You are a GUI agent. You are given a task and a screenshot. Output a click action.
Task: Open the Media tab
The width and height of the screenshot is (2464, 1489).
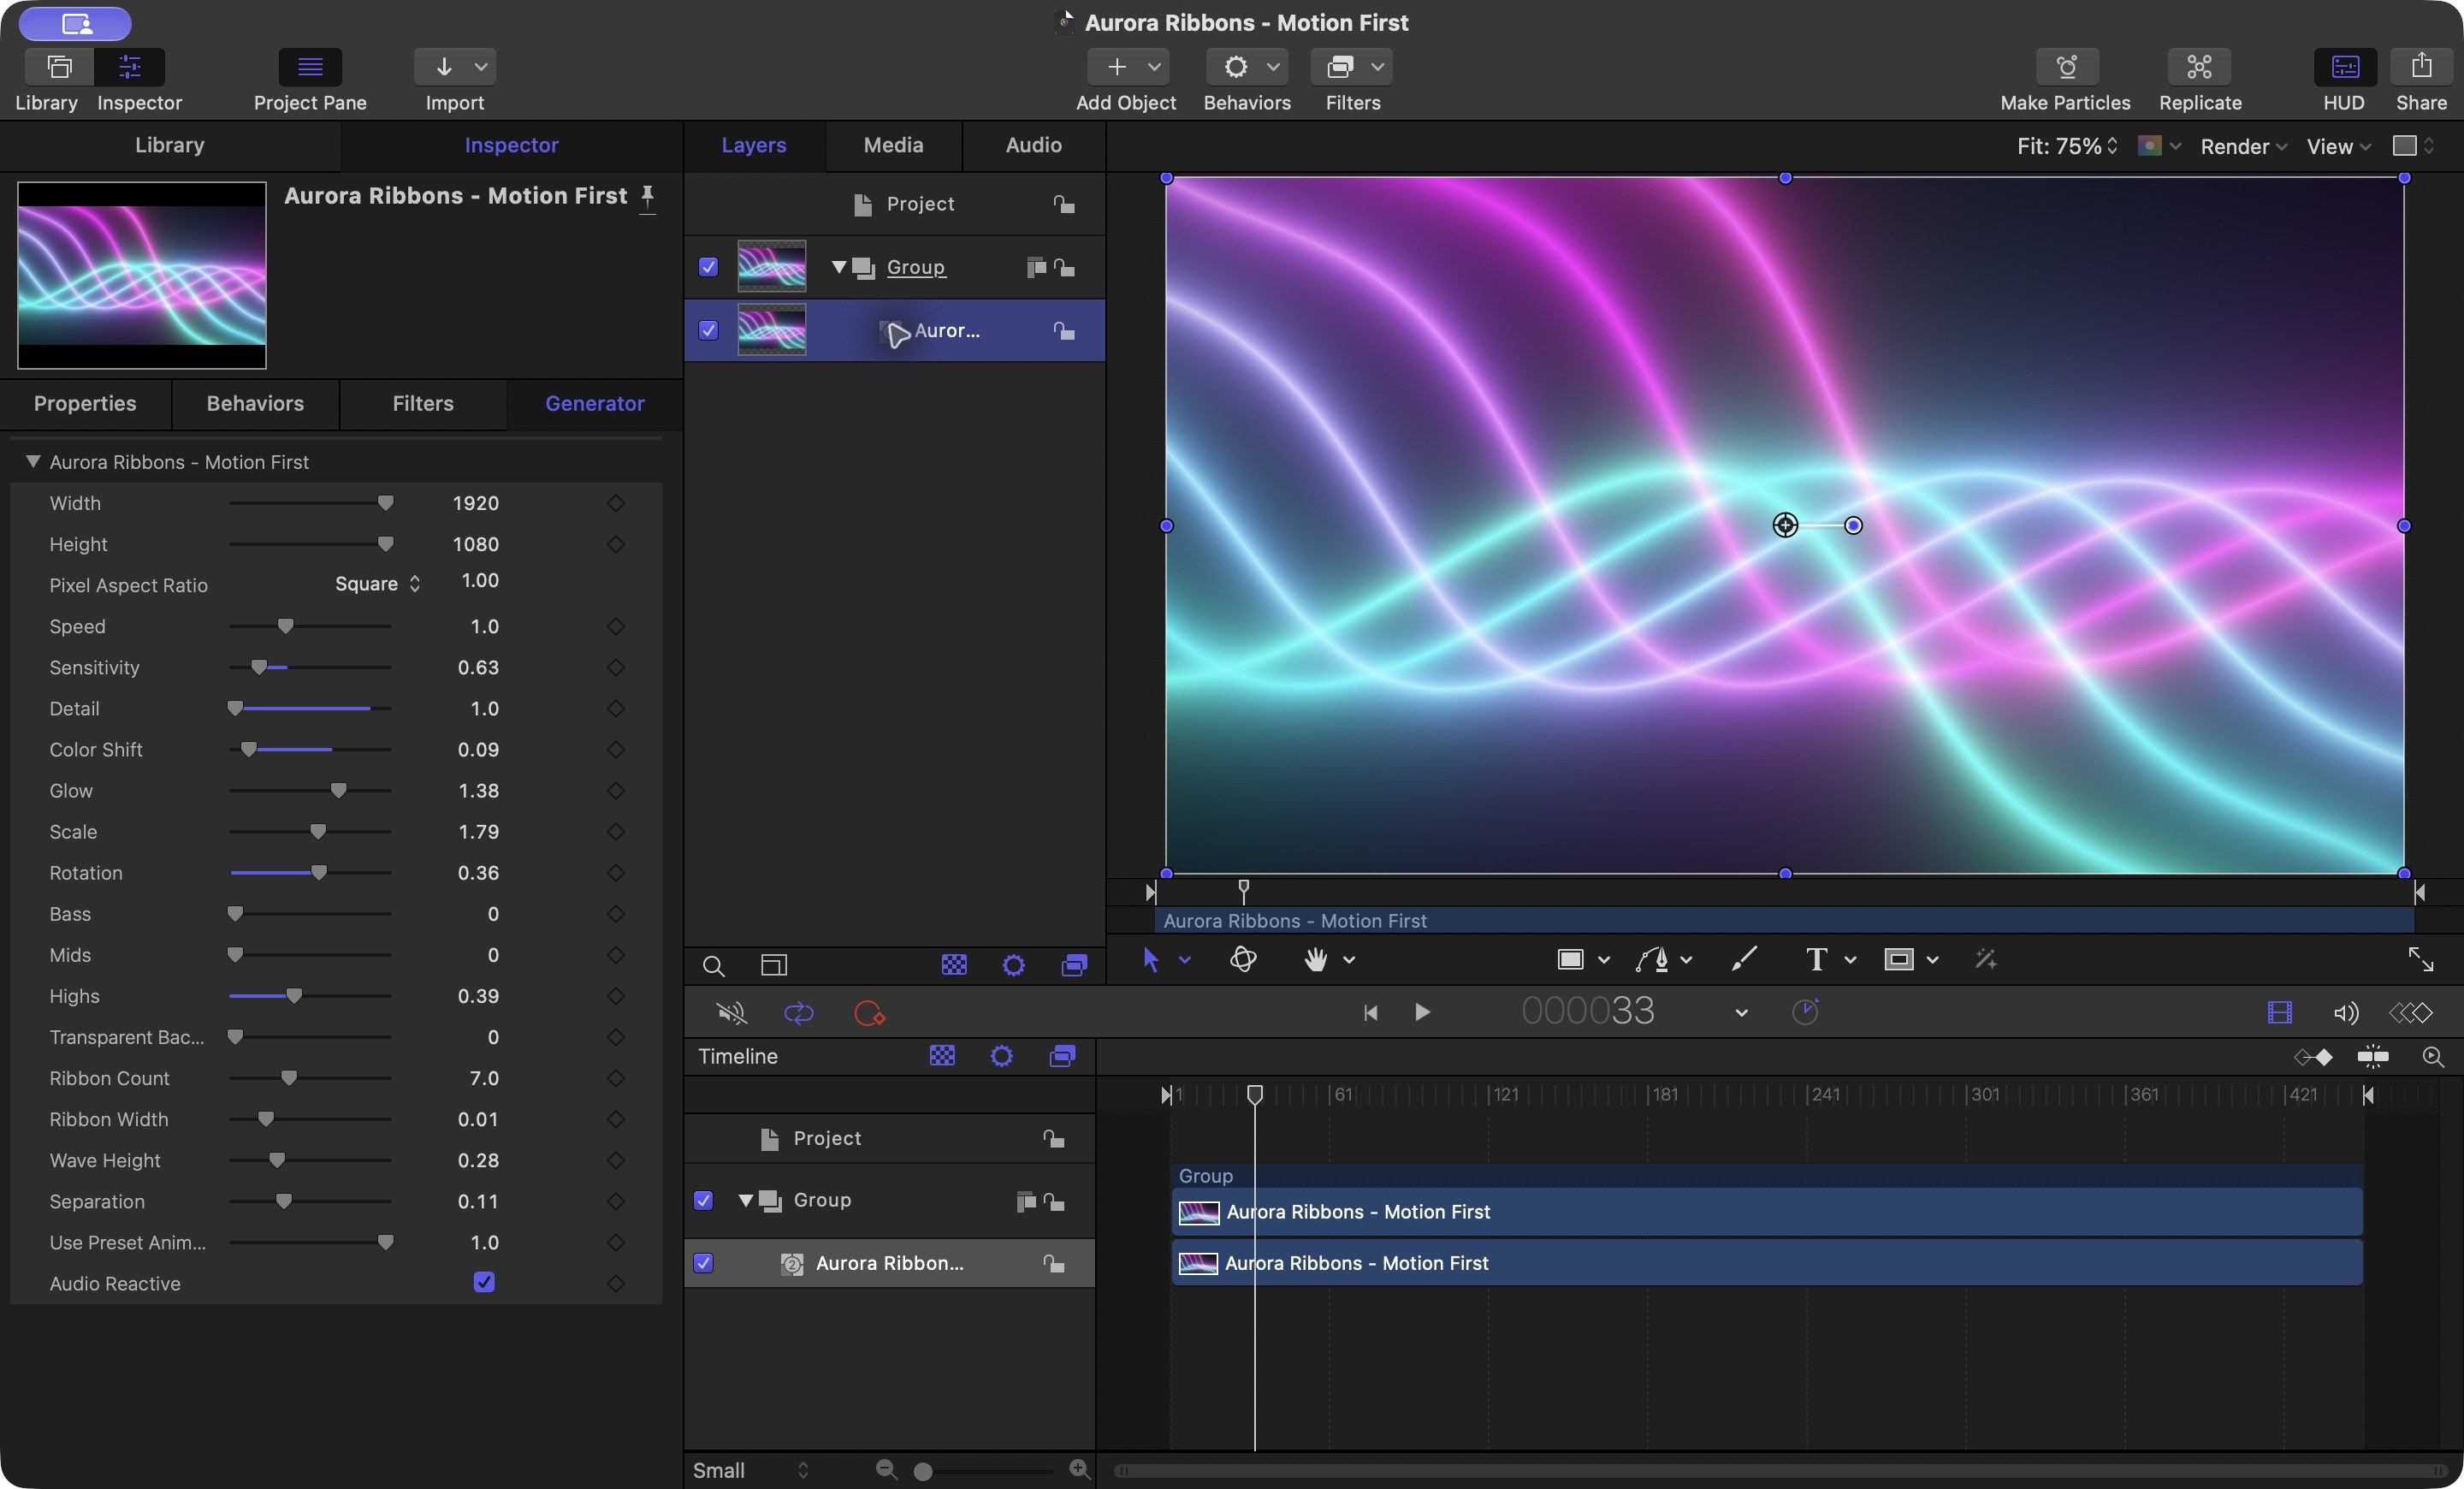pos(893,145)
